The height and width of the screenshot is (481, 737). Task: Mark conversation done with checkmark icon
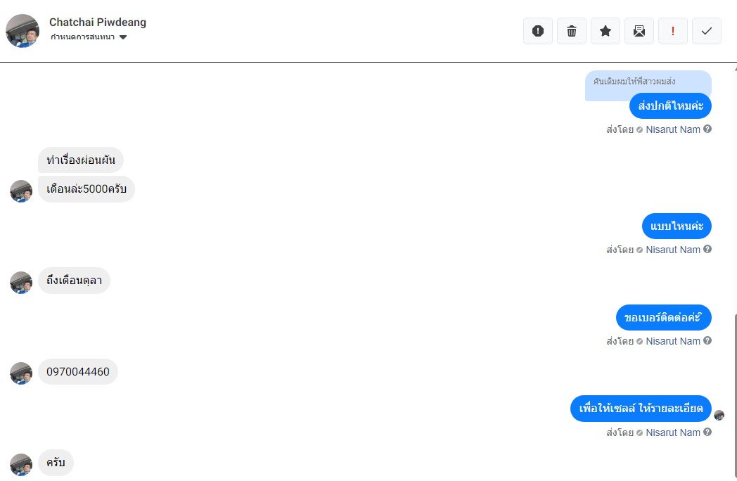tap(707, 31)
